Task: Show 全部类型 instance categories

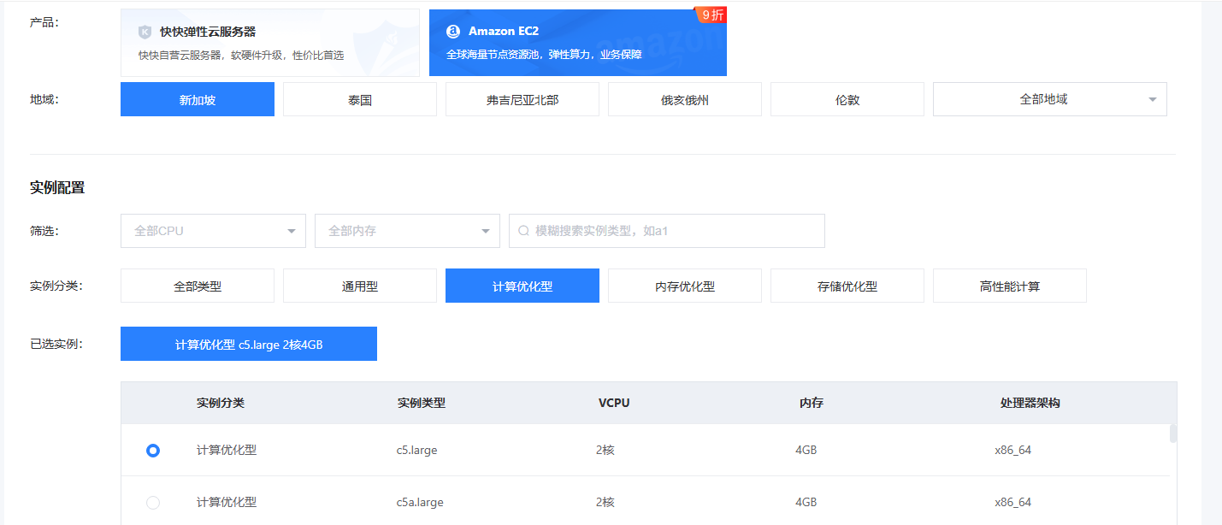Action: [x=198, y=286]
